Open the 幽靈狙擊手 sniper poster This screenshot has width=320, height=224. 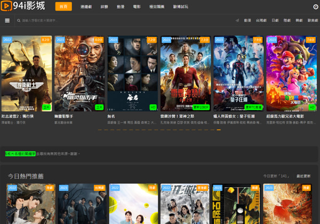79,73
